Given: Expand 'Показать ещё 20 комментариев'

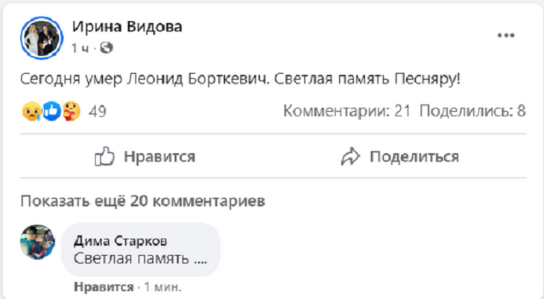Looking at the screenshot, I should pos(142,201).
